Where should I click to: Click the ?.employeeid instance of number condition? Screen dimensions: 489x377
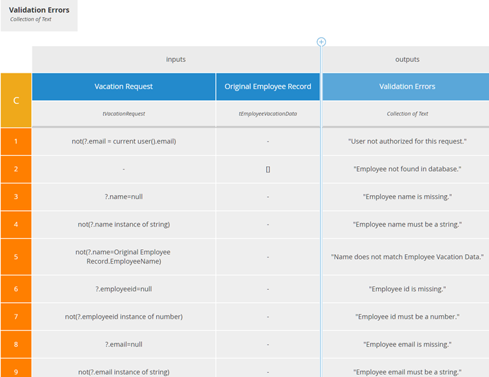(124, 317)
